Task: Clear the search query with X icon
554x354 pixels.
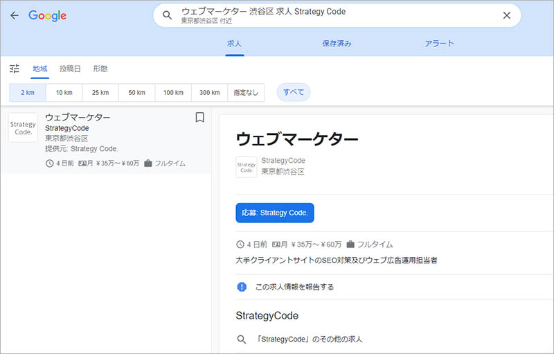Action: 507,15
